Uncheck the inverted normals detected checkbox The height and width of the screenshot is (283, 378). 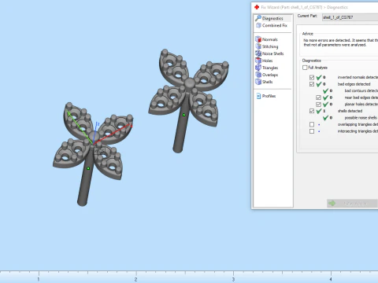312,77
